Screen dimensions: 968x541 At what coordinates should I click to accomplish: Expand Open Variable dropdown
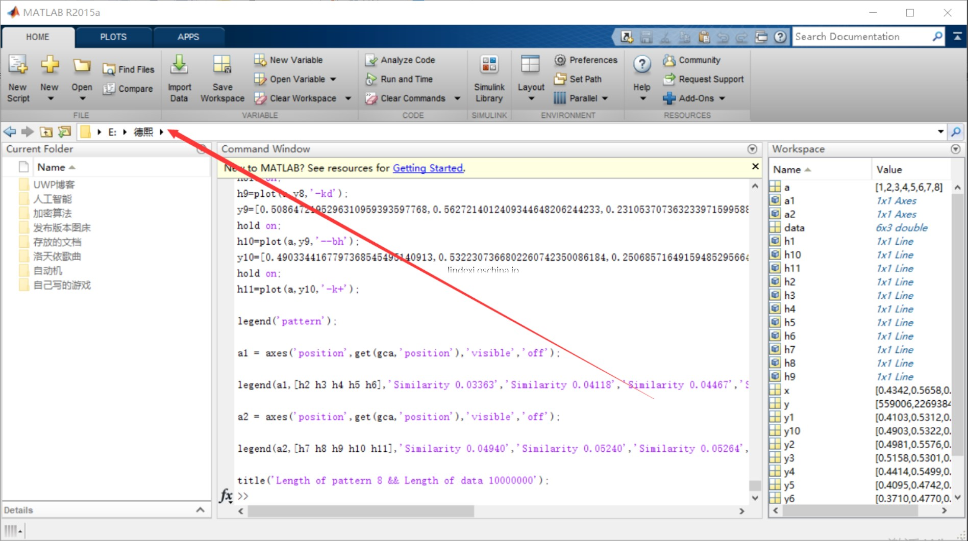point(333,79)
